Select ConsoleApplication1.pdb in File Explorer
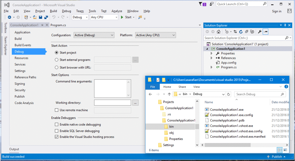 (x=227, y=120)
